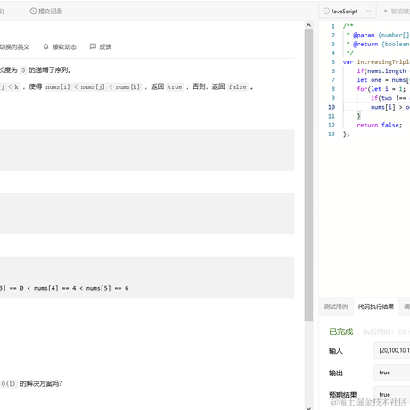Click the 智能模式 smart mode indicator
The width and height of the screenshot is (410, 410).
pos(397,12)
